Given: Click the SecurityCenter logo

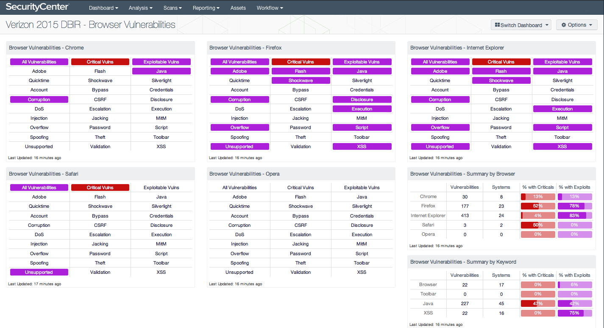Looking at the screenshot, I should (x=37, y=7).
